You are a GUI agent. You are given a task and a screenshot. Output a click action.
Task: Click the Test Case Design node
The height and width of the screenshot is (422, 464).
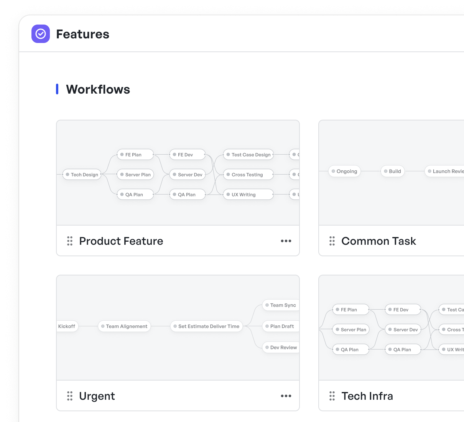tap(248, 155)
